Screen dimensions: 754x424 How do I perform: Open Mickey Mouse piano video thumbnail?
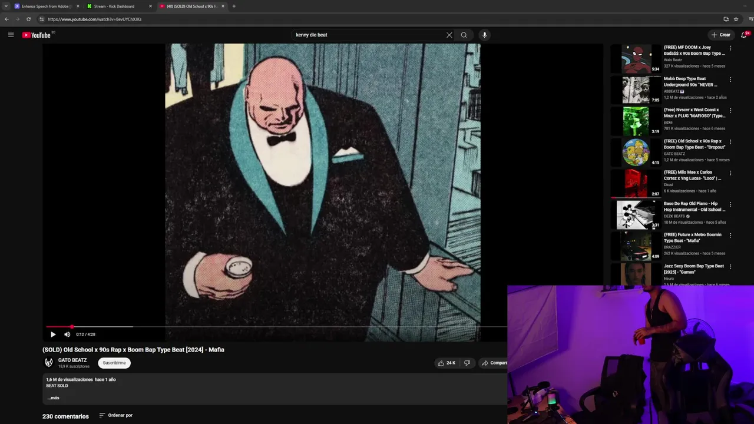pyautogui.click(x=636, y=215)
